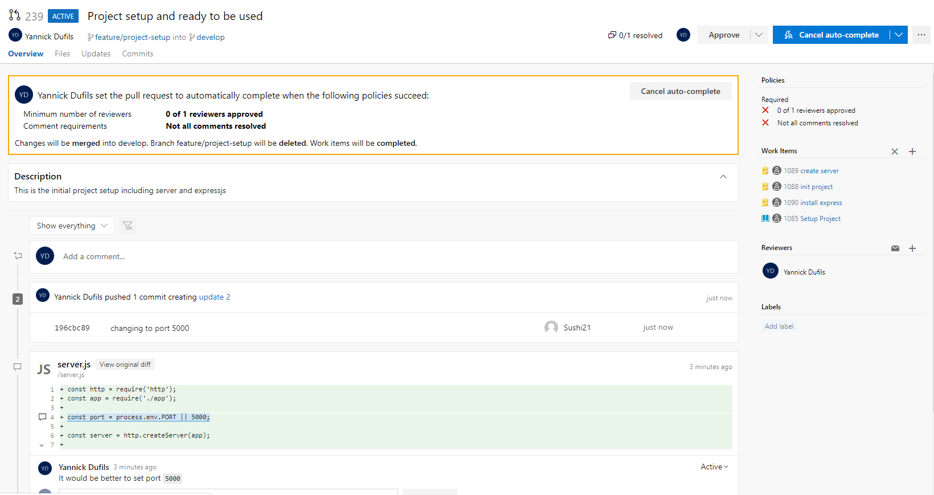Screen dimensions: 934x495
Task: Open the update 2 link
Action: click(214, 297)
